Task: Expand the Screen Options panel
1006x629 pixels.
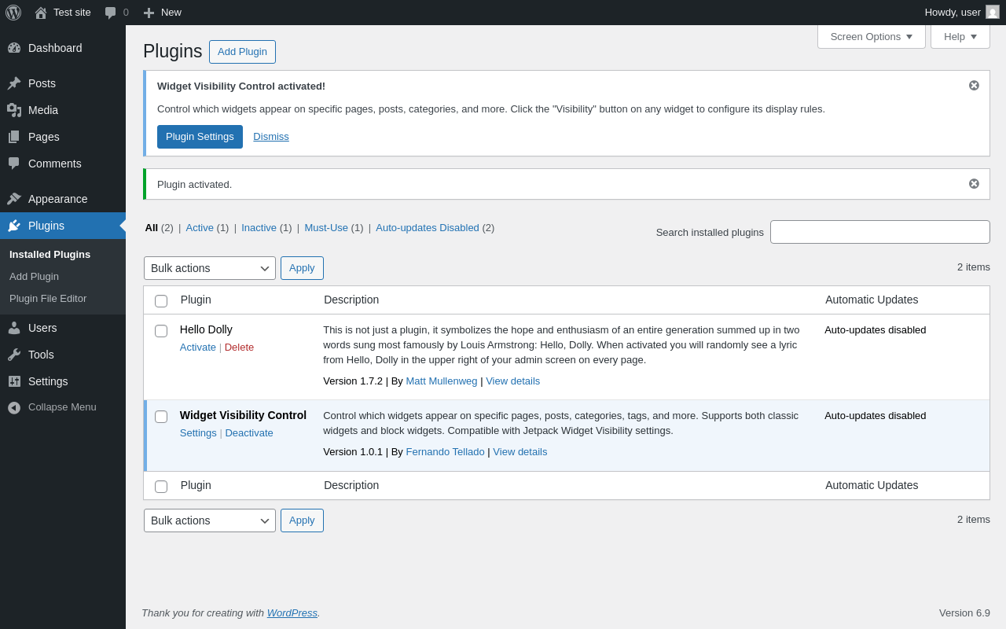Action: 872,36
